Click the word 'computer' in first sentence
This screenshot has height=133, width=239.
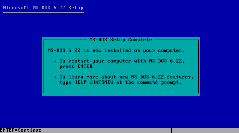[x=170, y=51]
